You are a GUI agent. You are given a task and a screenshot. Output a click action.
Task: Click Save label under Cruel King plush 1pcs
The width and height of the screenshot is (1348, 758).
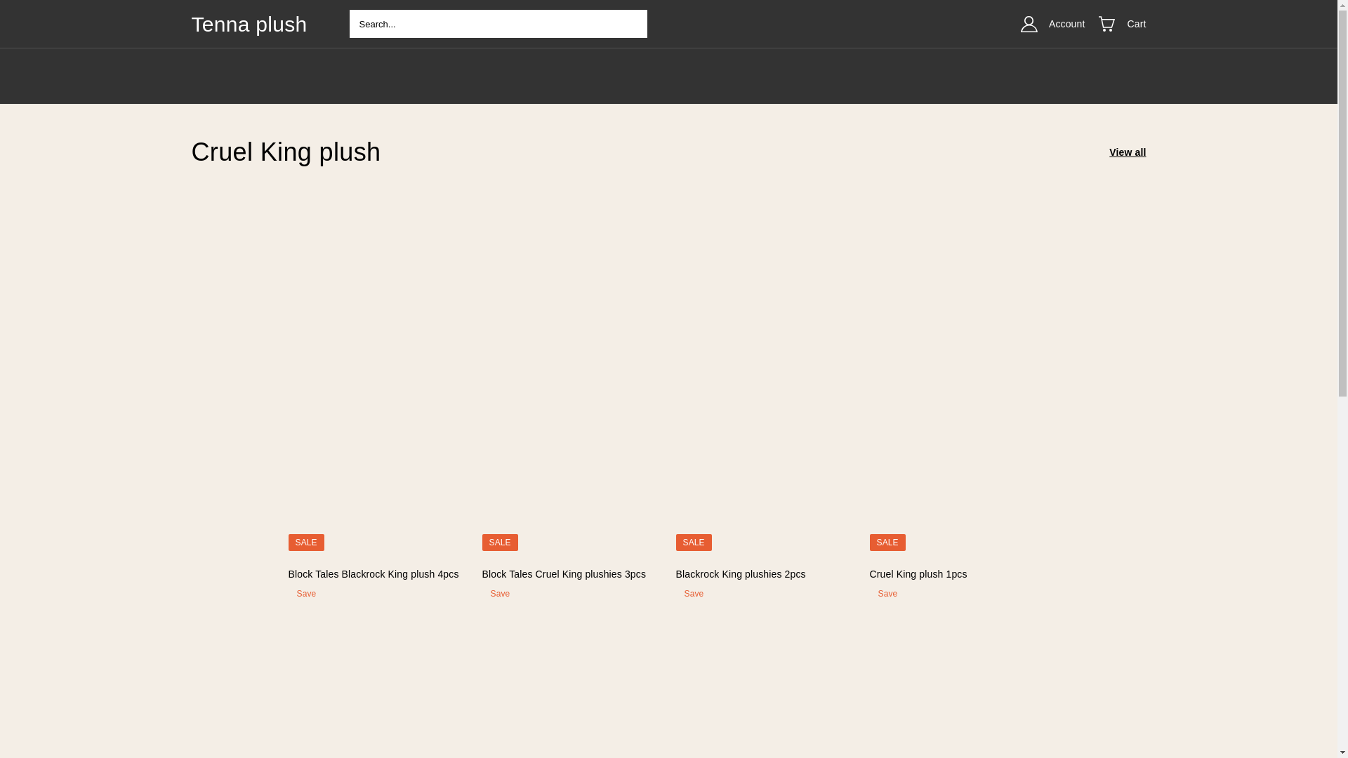(887, 594)
